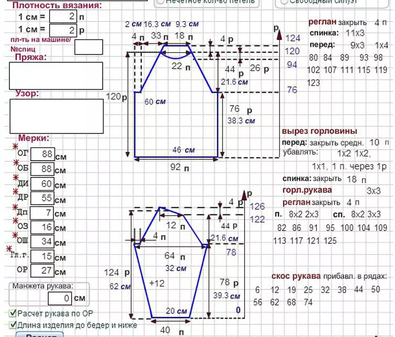This screenshot has width=395, height=337.
Task: Click the ОЗ wrist measurement field
Action: (42, 227)
